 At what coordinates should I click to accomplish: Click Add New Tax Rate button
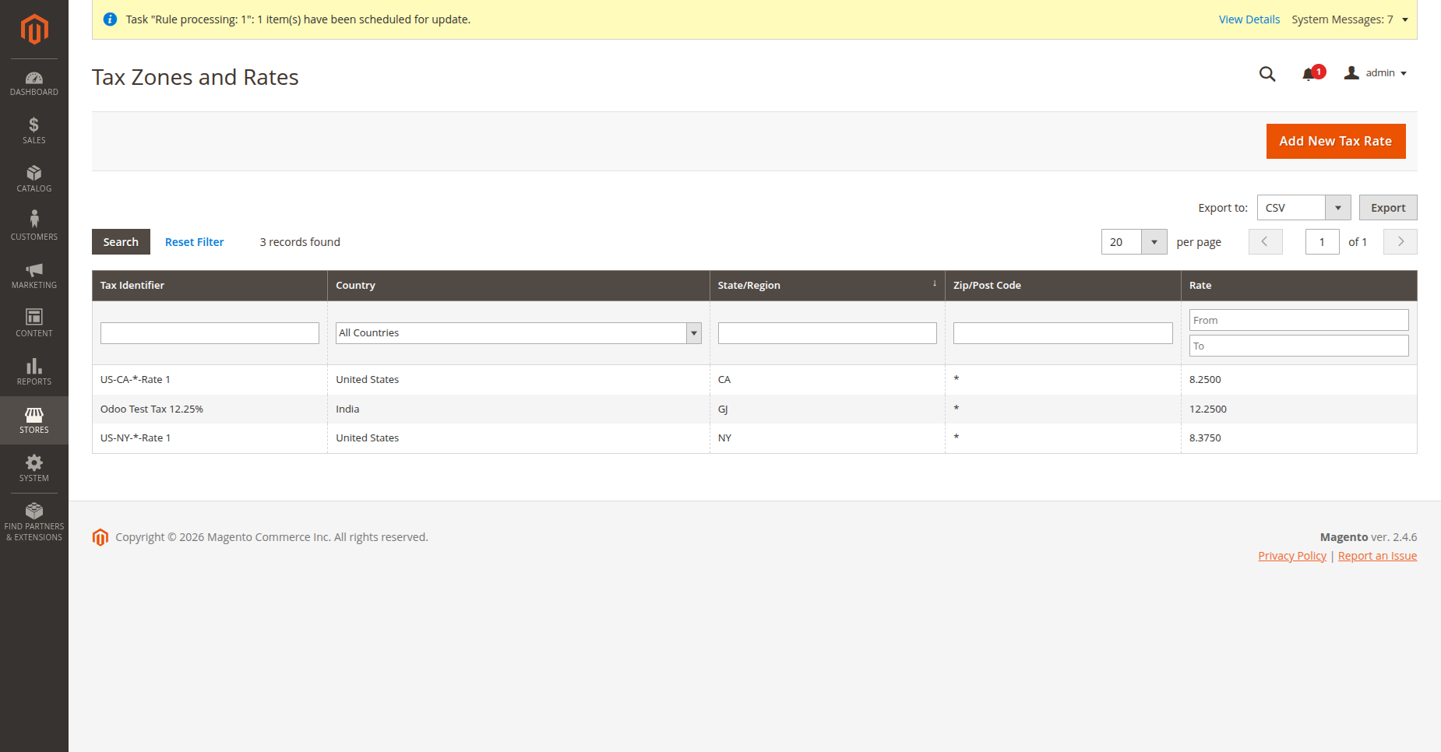(x=1336, y=141)
